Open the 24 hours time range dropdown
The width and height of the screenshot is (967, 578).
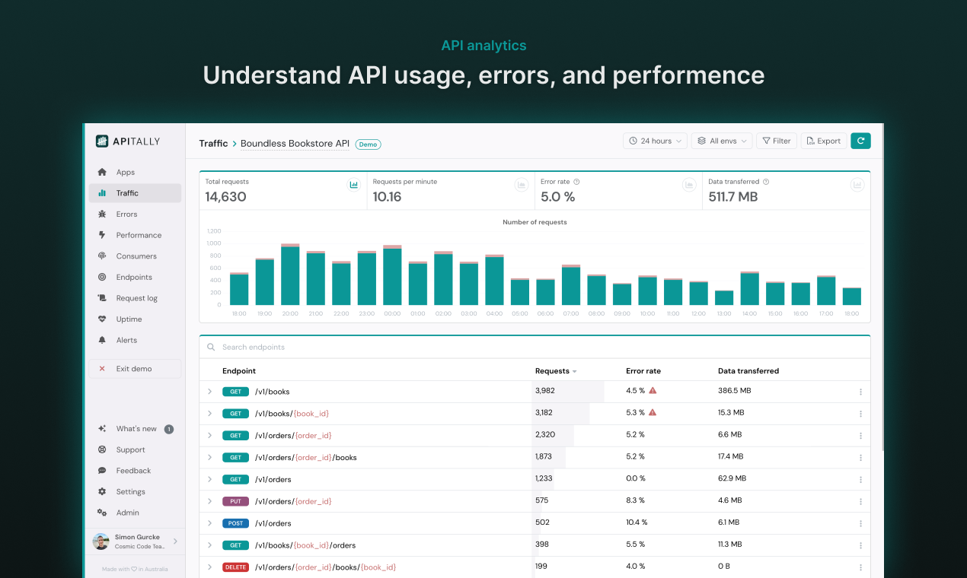point(655,141)
